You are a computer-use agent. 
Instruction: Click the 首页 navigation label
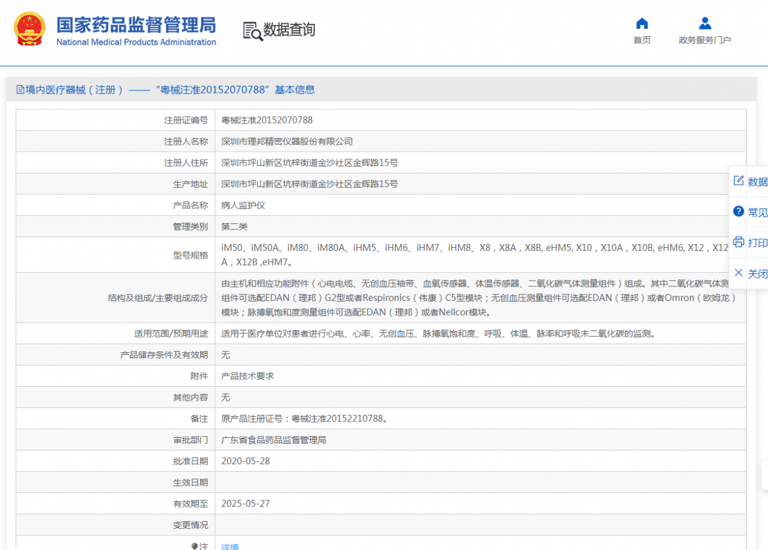coord(641,38)
